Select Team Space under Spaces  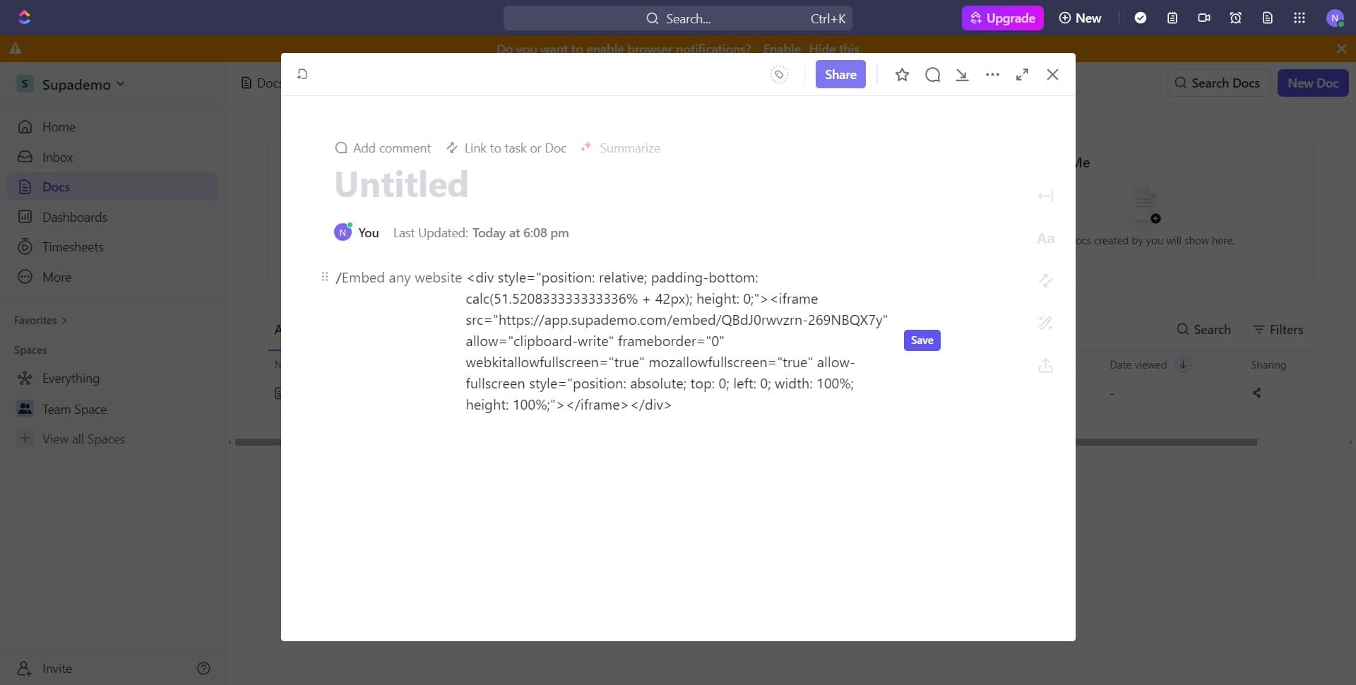(74, 409)
